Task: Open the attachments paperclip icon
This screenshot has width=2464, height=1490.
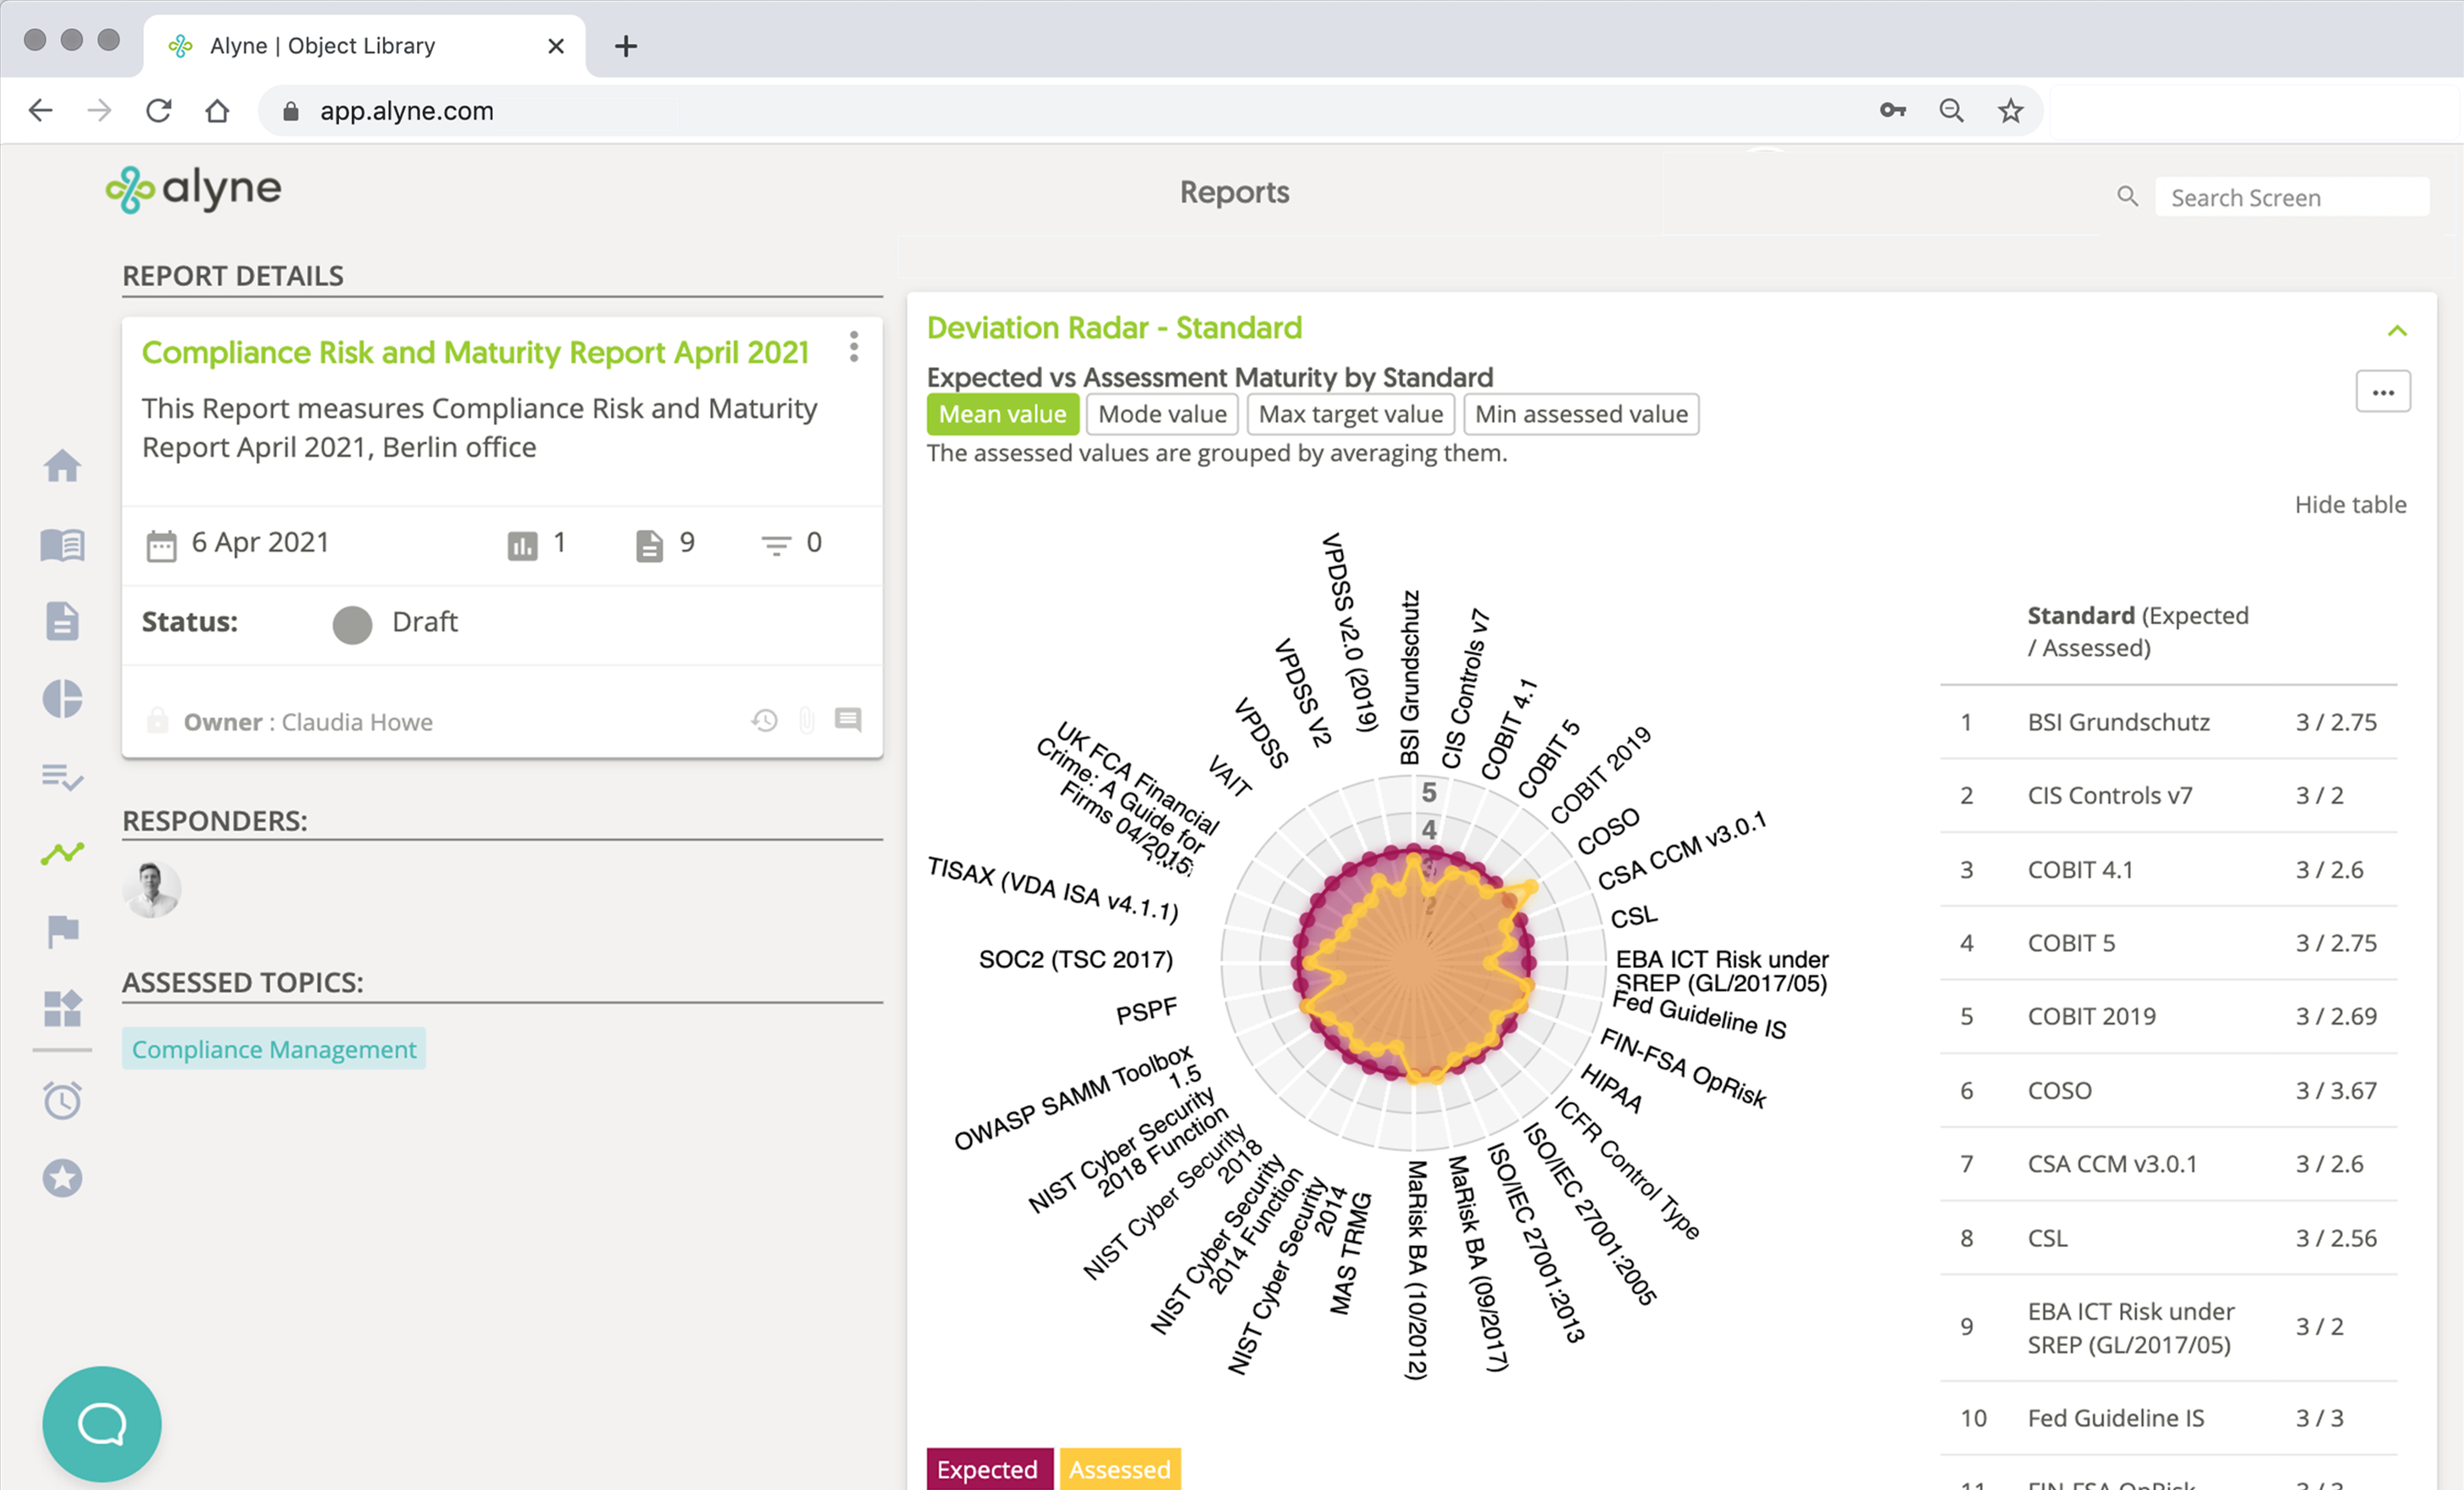Action: point(807,720)
